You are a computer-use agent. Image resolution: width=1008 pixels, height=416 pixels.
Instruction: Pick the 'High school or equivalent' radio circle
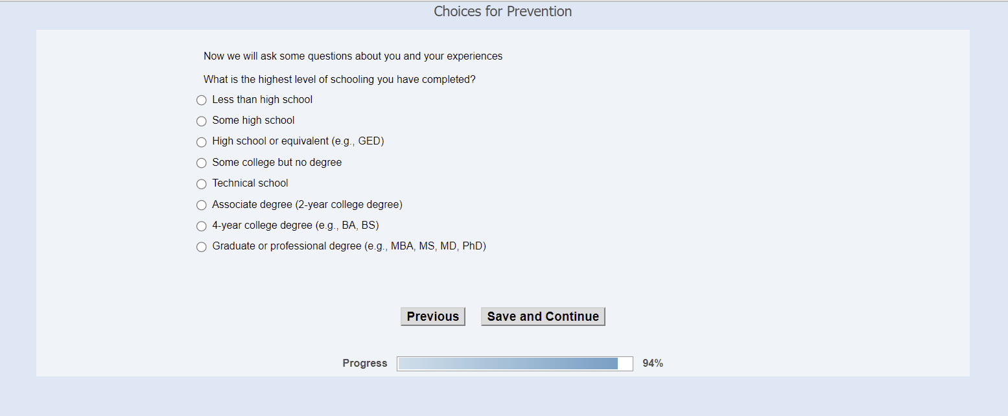point(201,142)
